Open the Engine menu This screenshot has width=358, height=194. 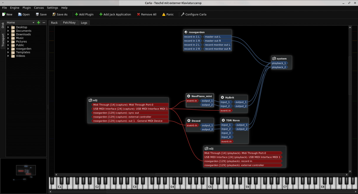tap(15, 8)
